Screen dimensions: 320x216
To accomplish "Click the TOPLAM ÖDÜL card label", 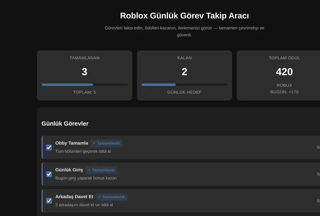I will pyautogui.click(x=284, y=58).
